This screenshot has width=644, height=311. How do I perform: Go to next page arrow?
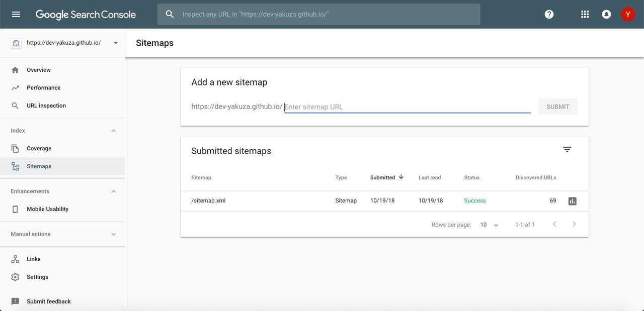point(574,224)
